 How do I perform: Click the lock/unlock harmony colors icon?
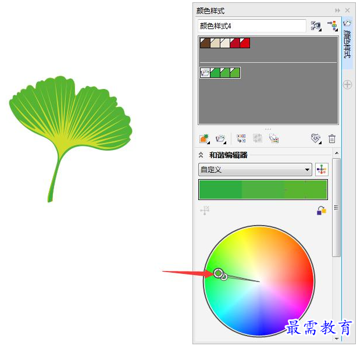(x=322, y=211)
